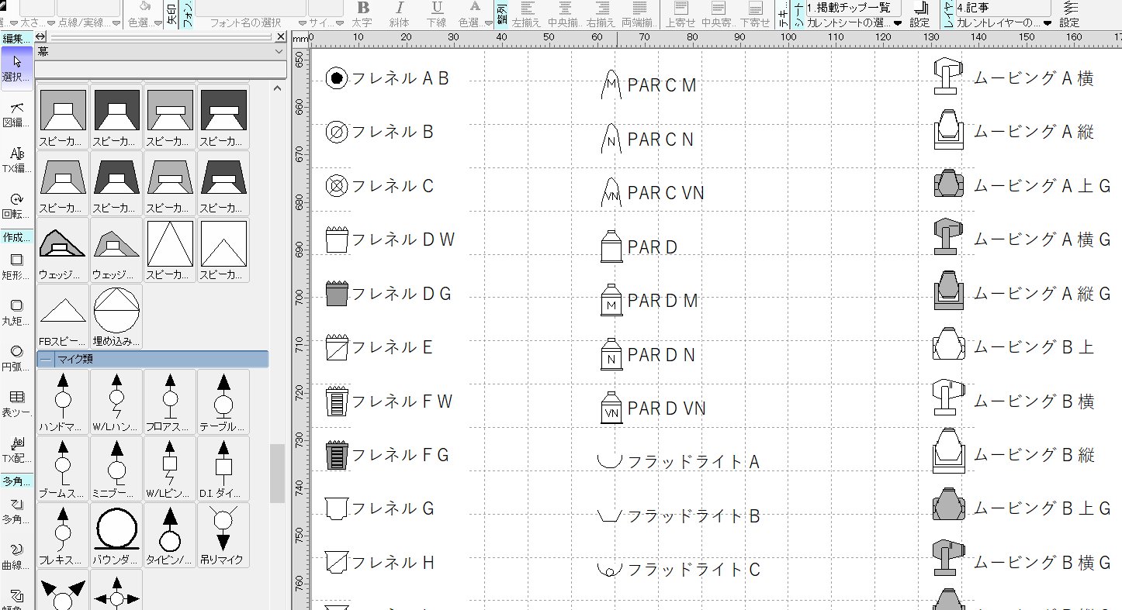Click the 作成 section header

[x=17, y=236]
